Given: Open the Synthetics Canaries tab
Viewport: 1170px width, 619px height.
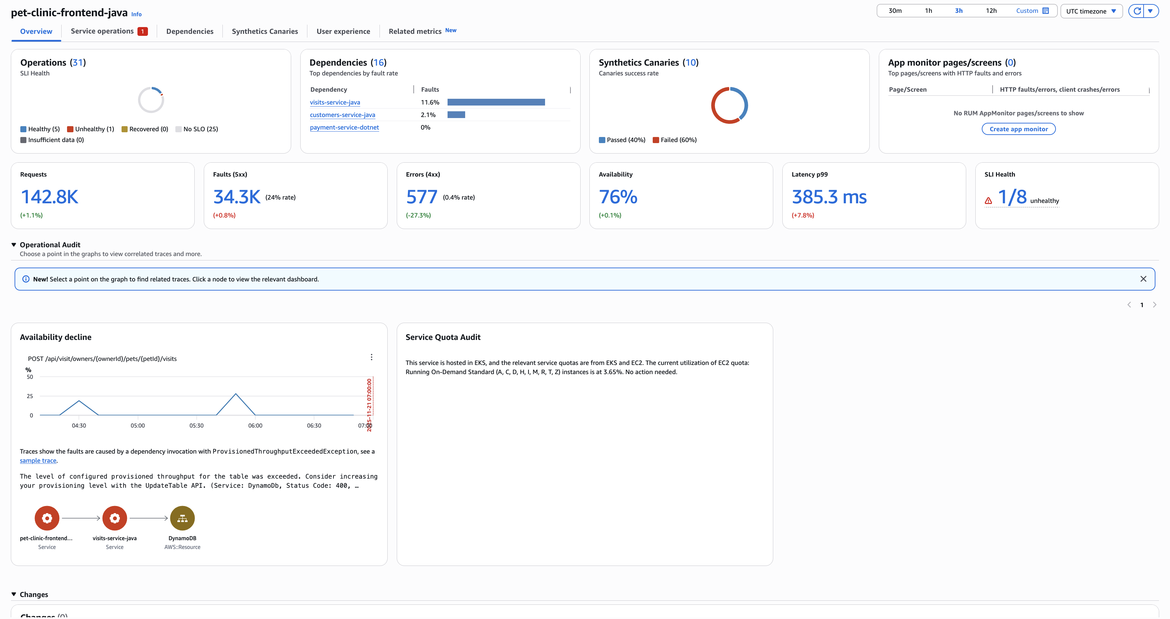Looking at the screenshot, I should click(x=265, y=31).
